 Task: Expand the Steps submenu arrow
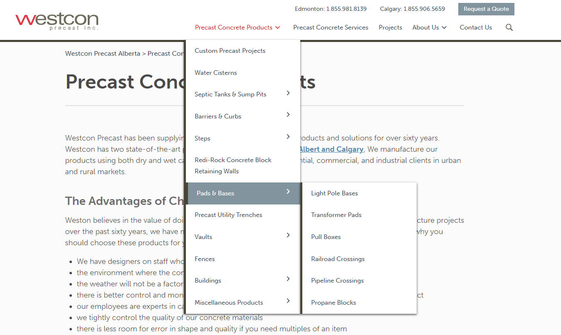[288, 137]
